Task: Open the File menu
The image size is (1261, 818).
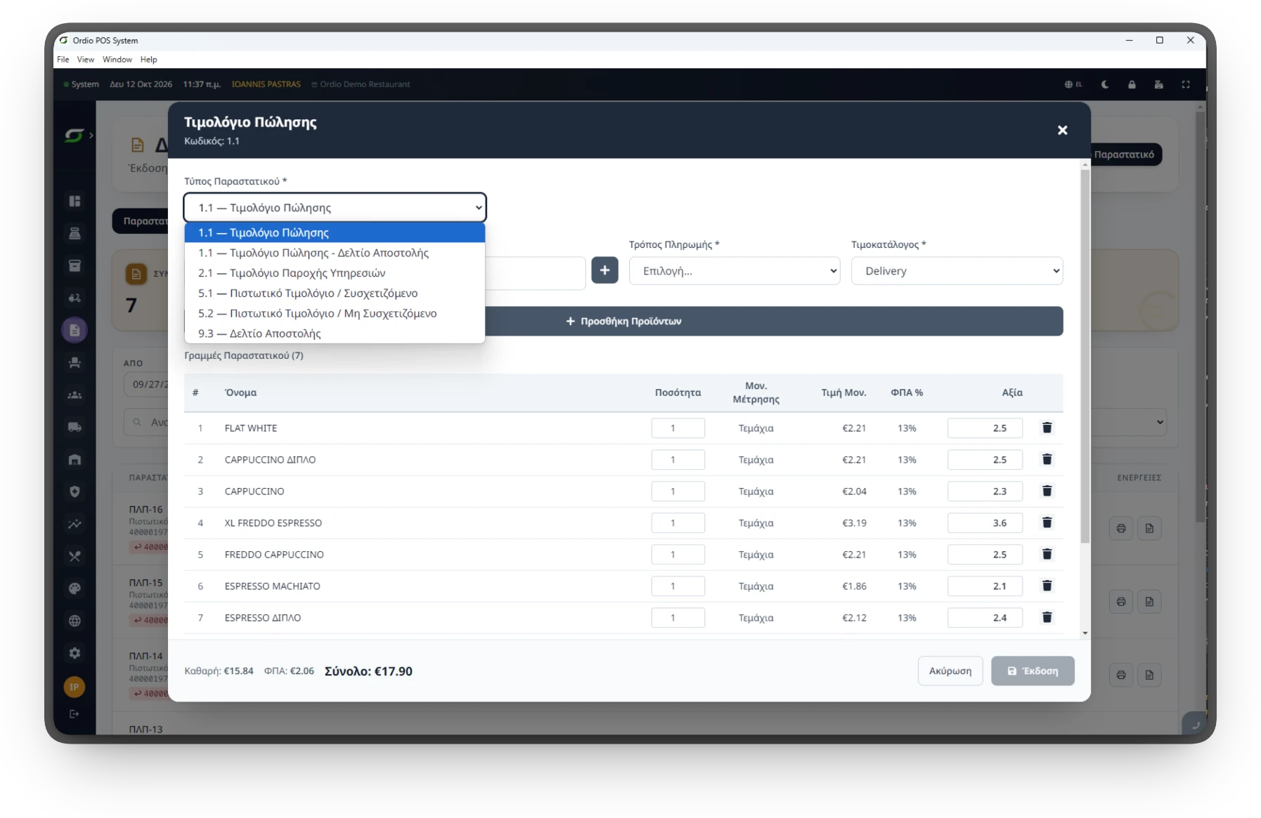Action: tap(63, 60)
